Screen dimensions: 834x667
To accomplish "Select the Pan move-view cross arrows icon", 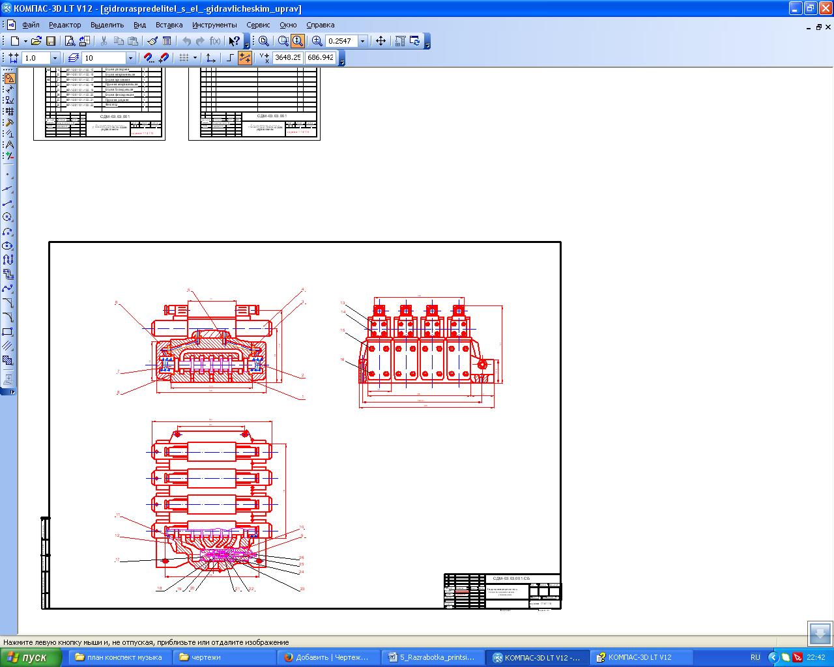I will (x=381, y=41).
